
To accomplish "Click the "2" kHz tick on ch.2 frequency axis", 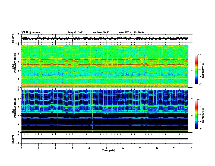I will point(19,124).
